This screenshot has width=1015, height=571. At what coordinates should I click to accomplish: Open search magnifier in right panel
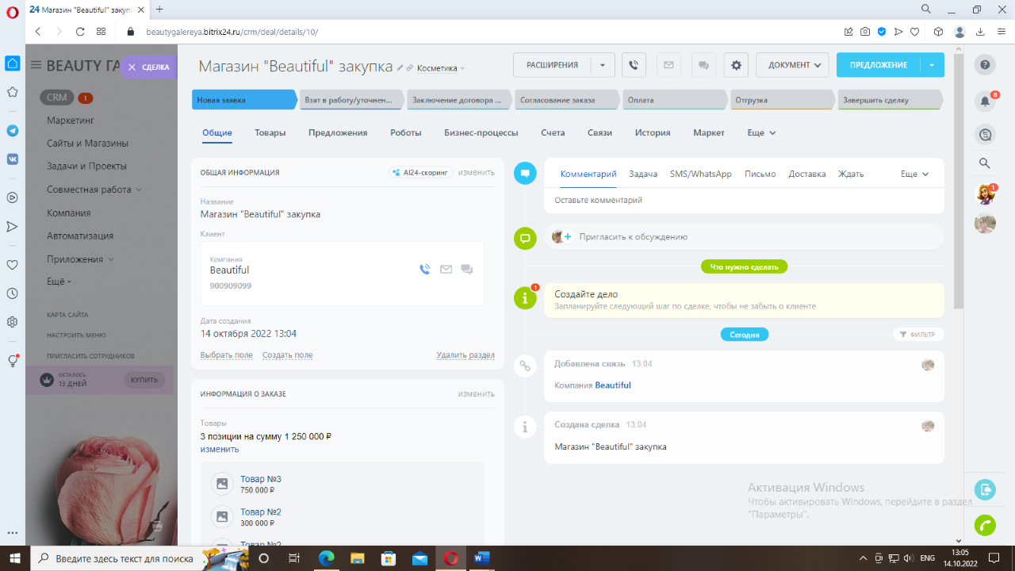click(x=985, y=163)
